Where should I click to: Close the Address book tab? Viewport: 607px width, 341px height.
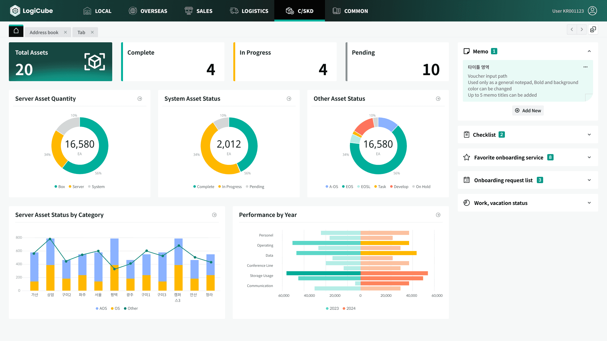point(65,32)
